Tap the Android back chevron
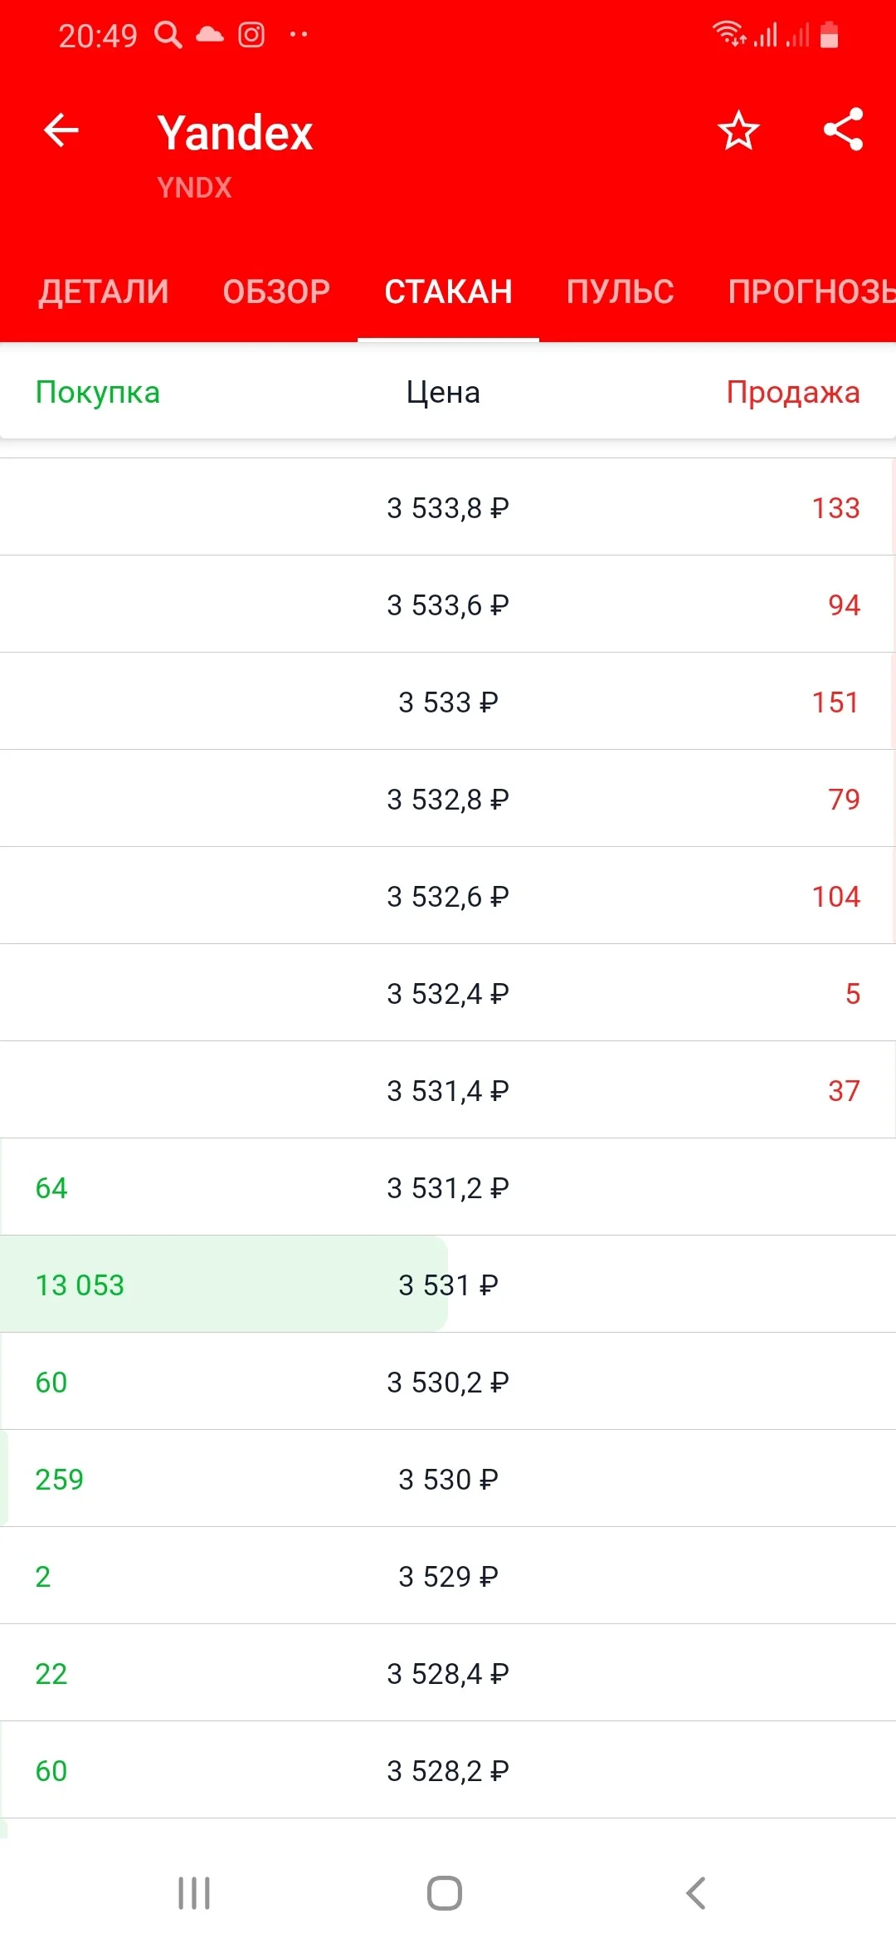The height and width of the screenshot is (1943, 896). coord(696,1893)
